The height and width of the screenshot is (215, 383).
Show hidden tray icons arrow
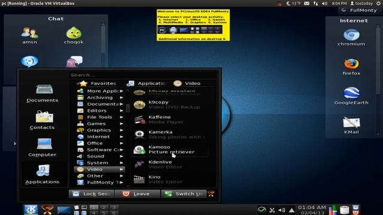click(x=291, y=210)
